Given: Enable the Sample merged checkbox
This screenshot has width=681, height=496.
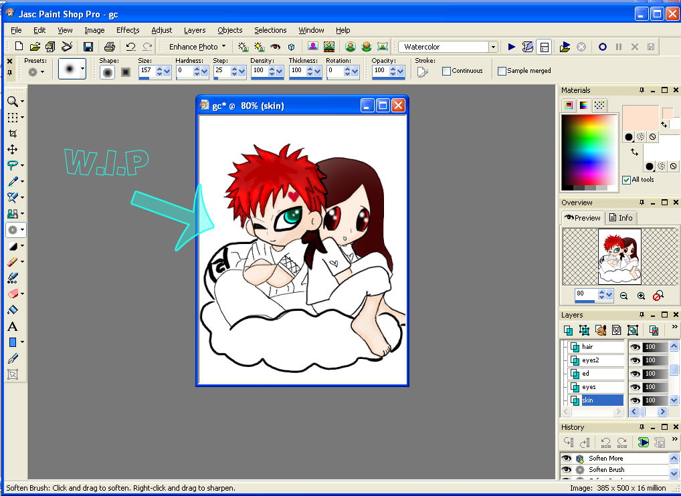Looking at the screenshot, I should coord(502,71).
